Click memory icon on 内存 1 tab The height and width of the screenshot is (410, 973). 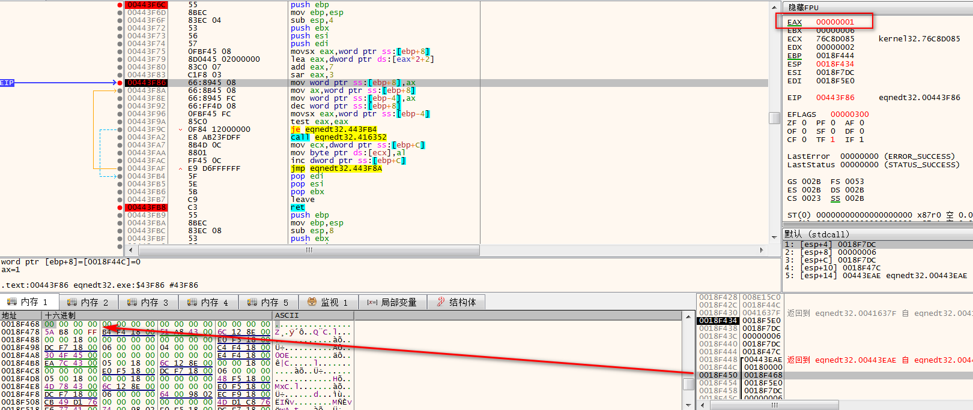point(12,302)
